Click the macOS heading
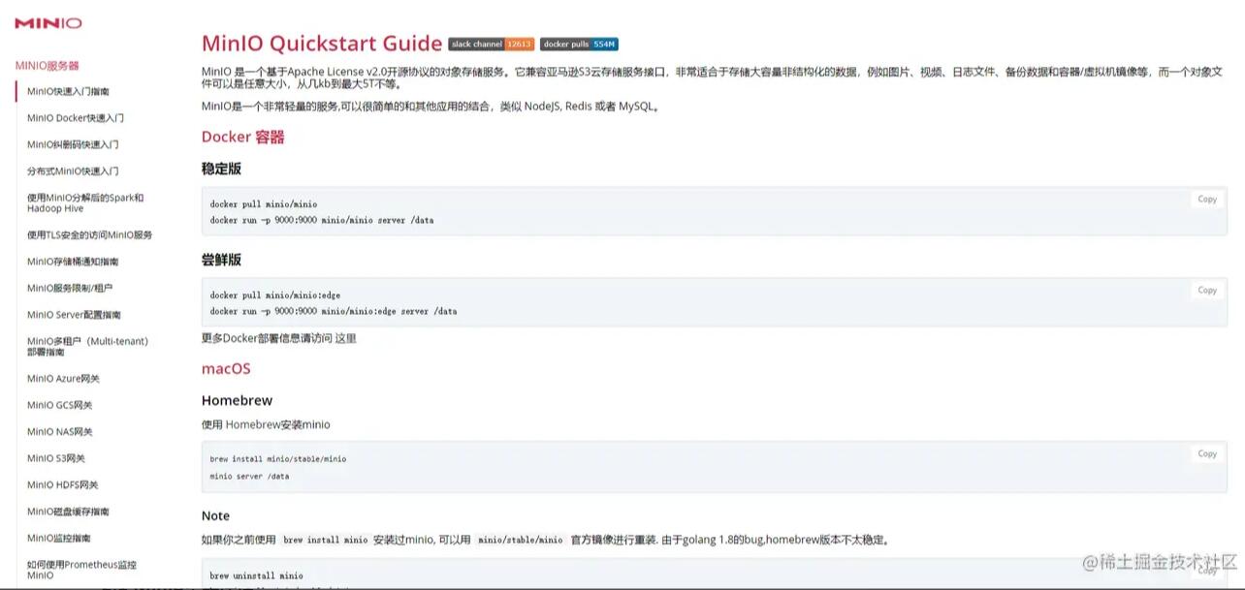This screenshot has height=590, width=1245. click(x=226, y=369)
